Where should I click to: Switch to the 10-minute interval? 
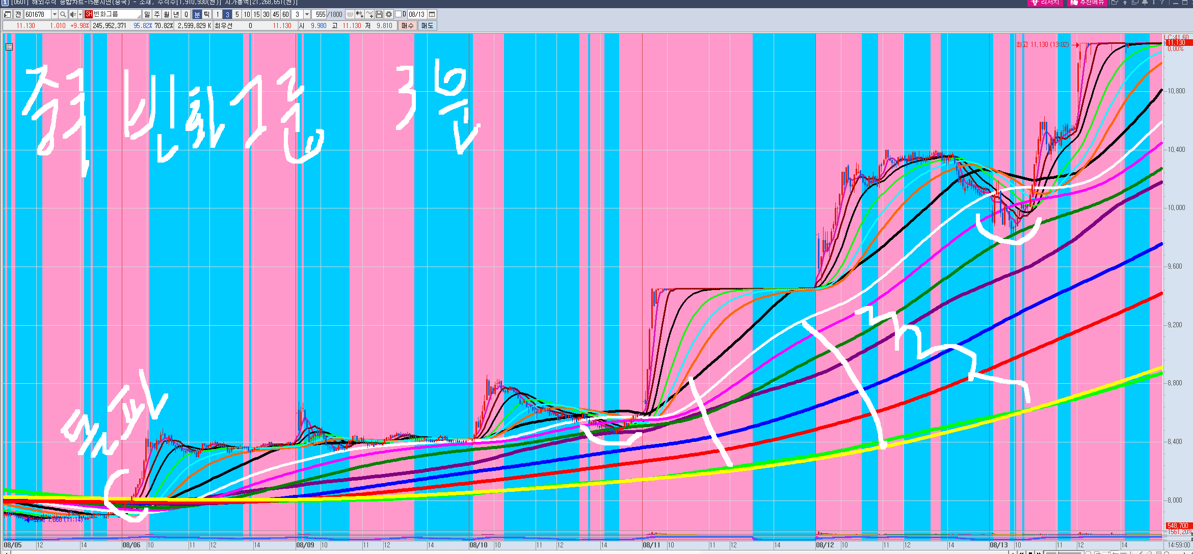(x=247, y=14)
